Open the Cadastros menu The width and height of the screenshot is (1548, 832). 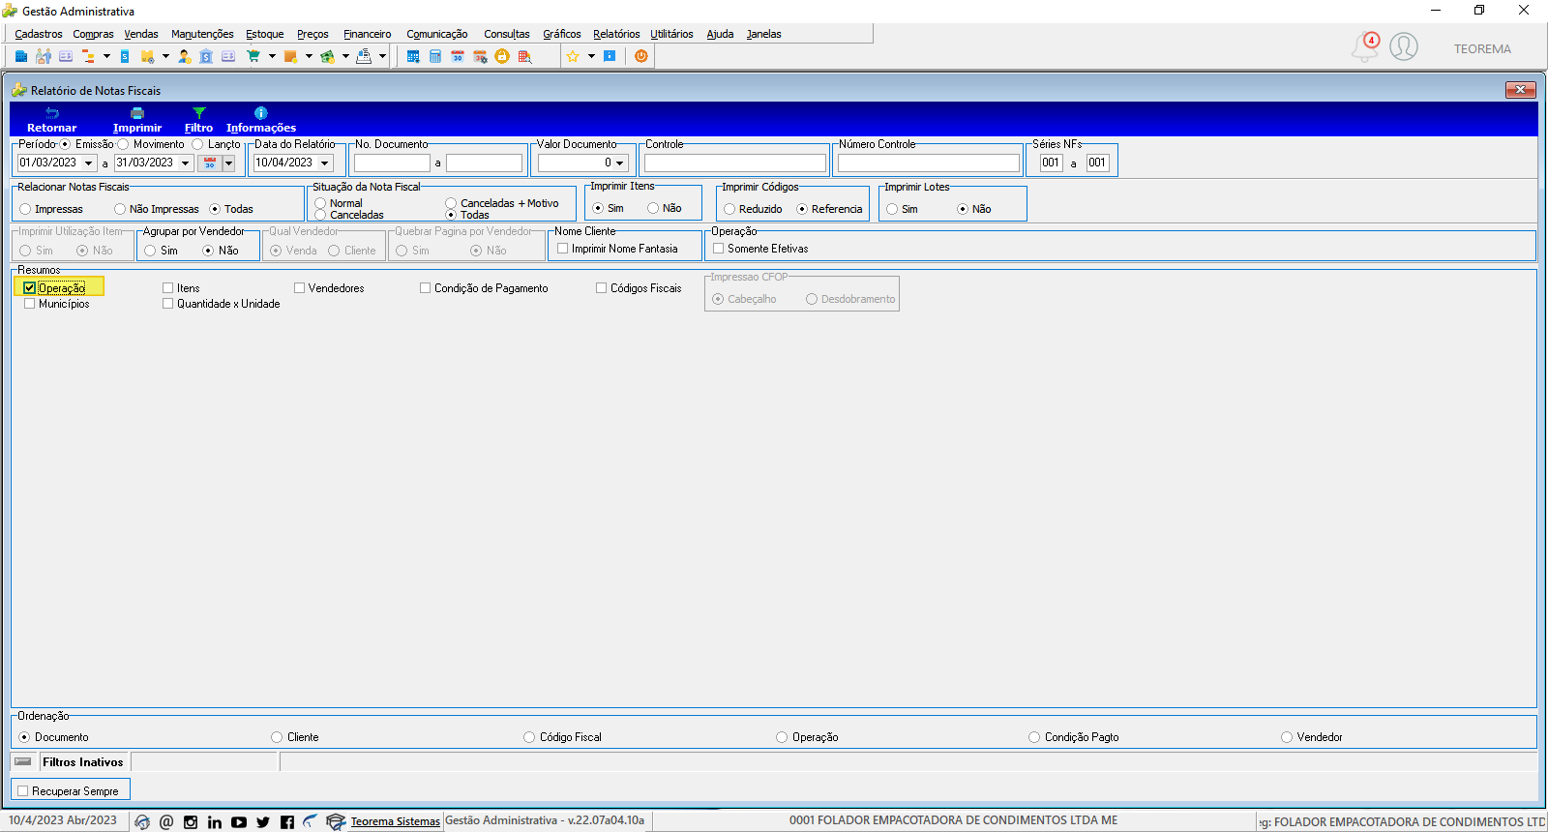tap(39, 34)
